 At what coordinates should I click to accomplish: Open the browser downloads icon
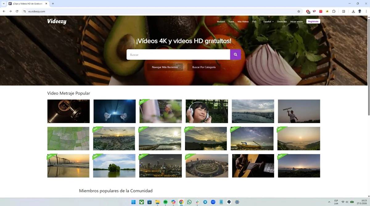click(353, 11)
